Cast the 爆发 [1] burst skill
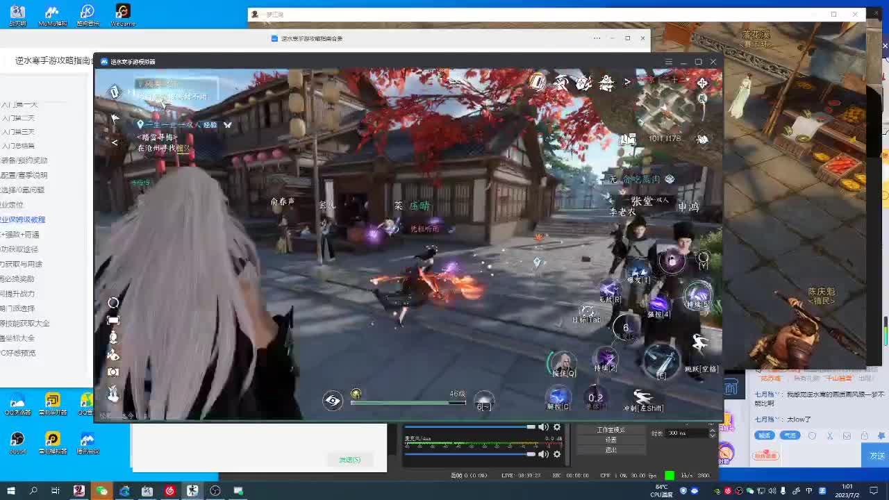Viewport: 889px width, 500px height. (639, 271)
